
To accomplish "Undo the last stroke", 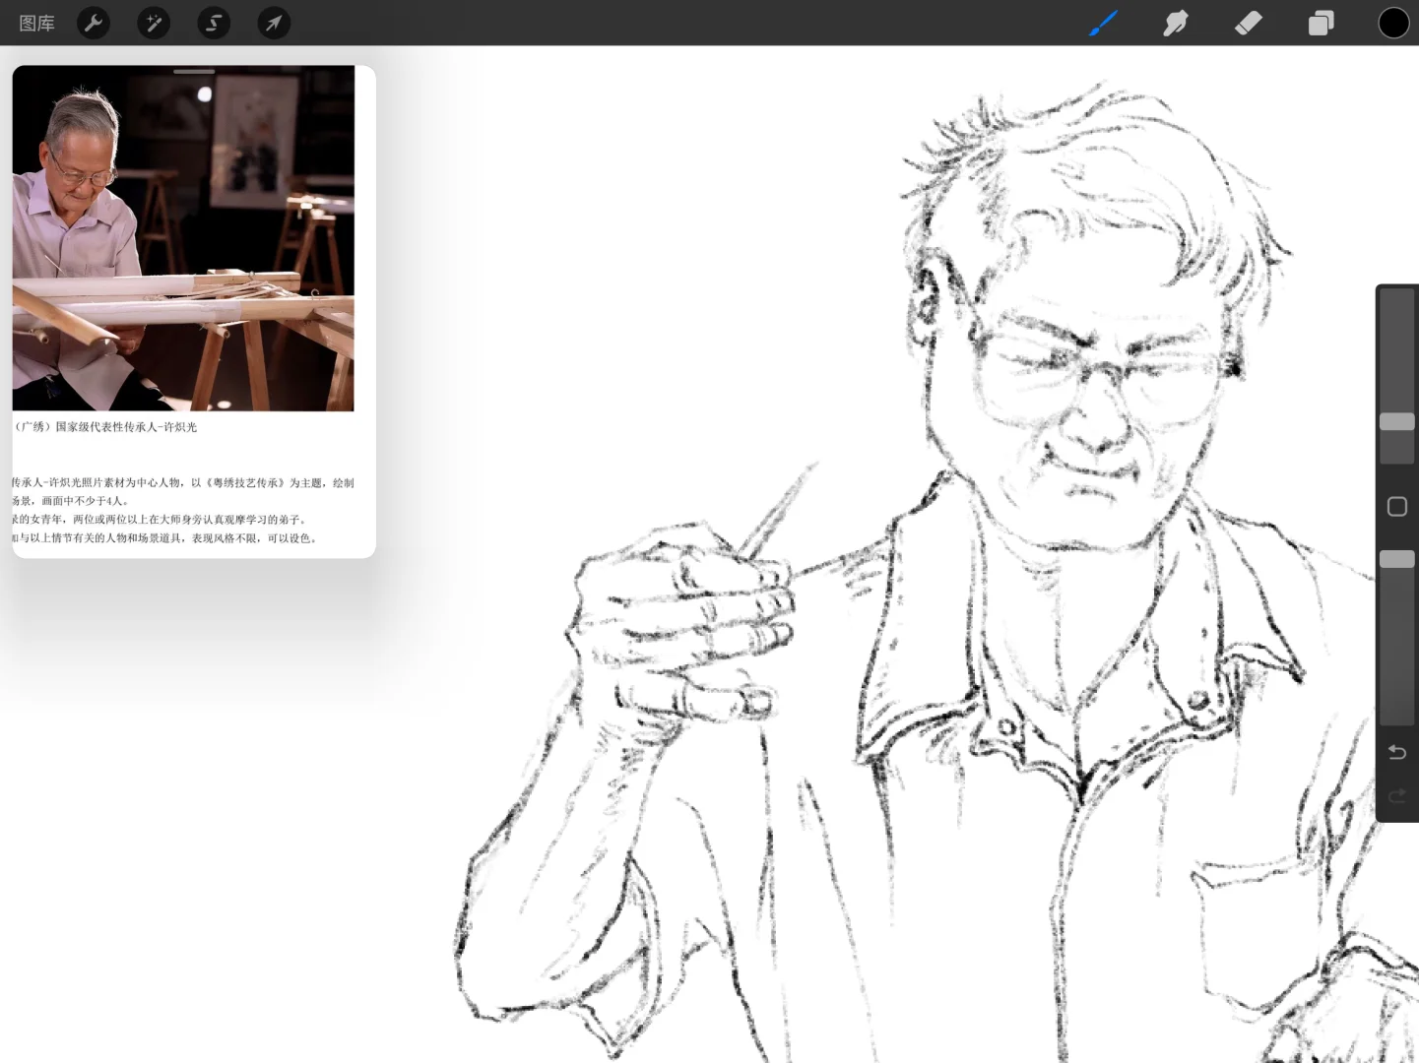I will click(x=1396, y=752).
